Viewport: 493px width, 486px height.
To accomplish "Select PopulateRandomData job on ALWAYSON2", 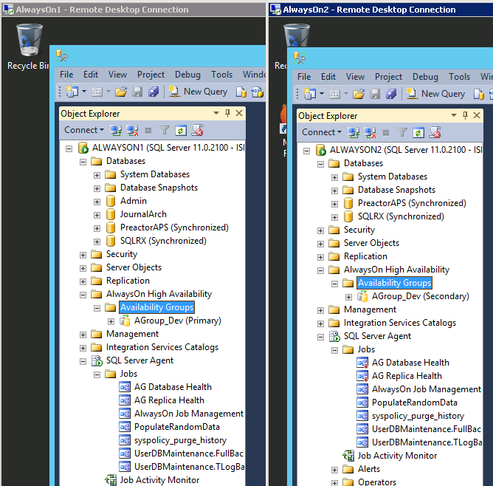I will pos(414,403).
